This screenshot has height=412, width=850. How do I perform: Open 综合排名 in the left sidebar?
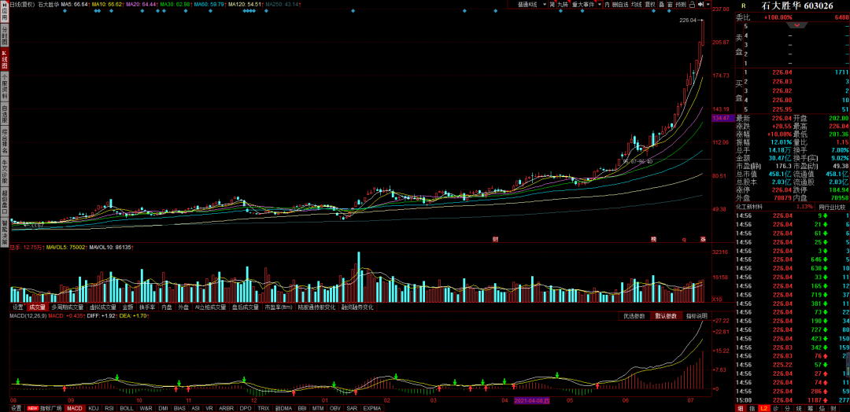pyautogui.click(x=5, y=142)
